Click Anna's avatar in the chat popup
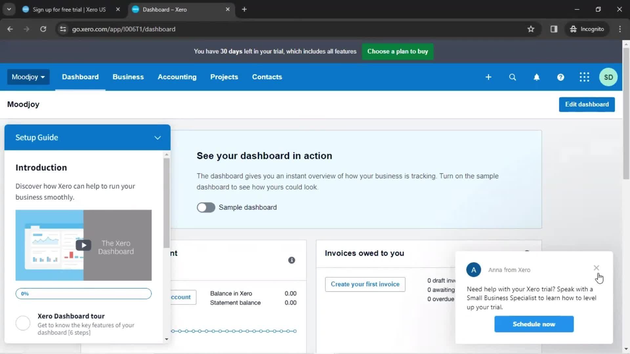 pyautogui.click(x=473, y=270)
